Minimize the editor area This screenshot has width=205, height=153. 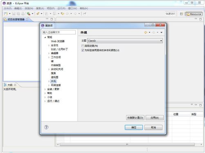[196, 19]
